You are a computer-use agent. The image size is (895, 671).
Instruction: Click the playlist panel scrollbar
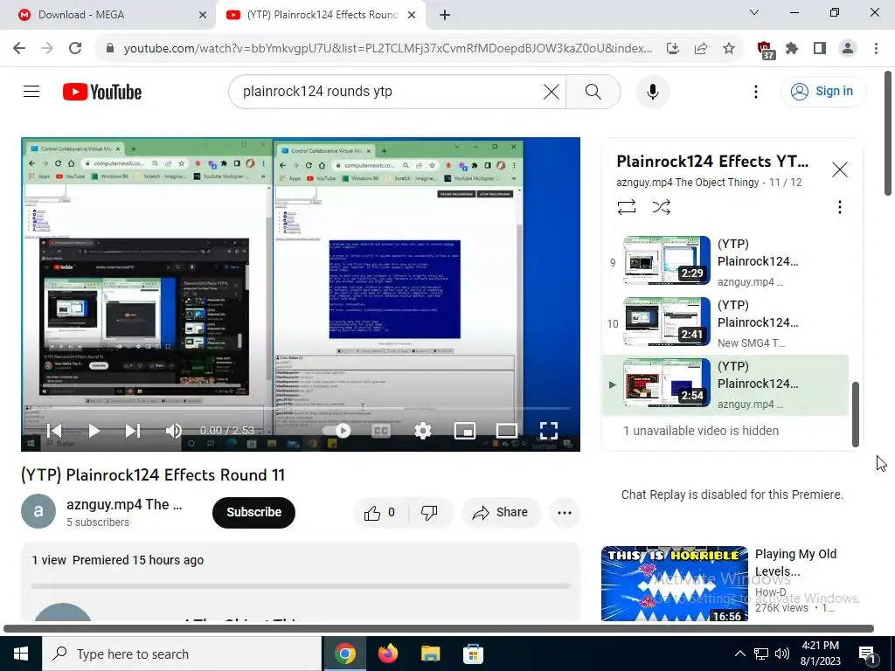click(x=855, y=414)
